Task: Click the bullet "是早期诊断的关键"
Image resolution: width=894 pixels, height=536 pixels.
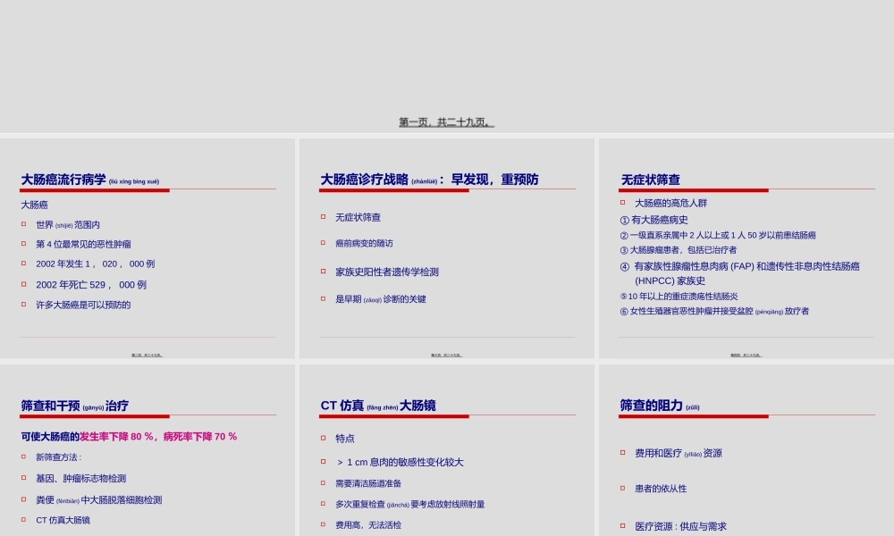Action: (x=380, y=299)
